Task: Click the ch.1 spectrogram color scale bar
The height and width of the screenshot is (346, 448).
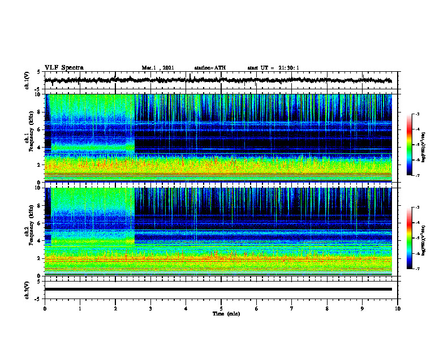Action: pos(409,145)
